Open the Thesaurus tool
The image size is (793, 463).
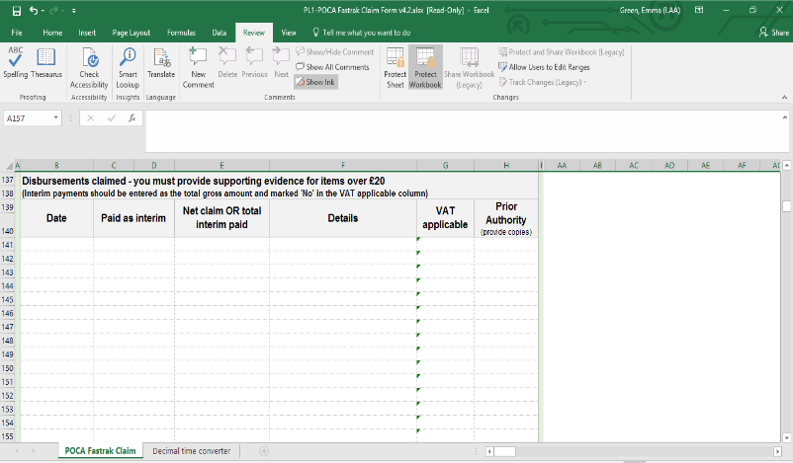point(45,59)
